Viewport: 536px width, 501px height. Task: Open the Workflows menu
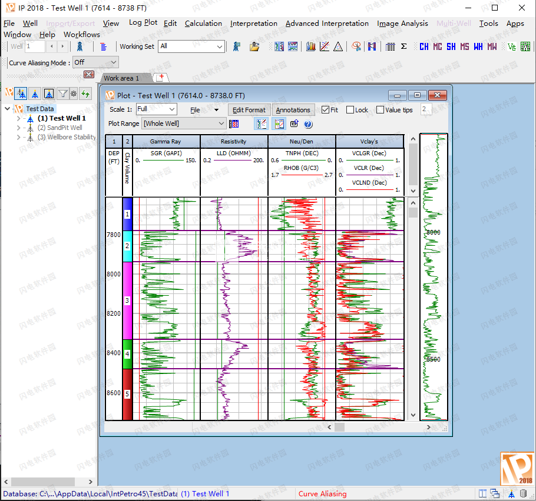click(x=82, y=35)
